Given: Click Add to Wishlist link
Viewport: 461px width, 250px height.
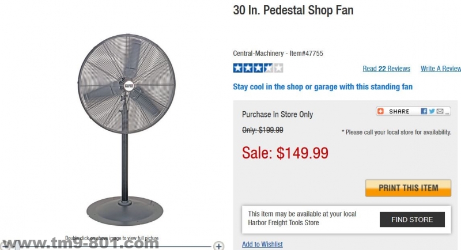Looking at the screenshot, I should point(262,244).
